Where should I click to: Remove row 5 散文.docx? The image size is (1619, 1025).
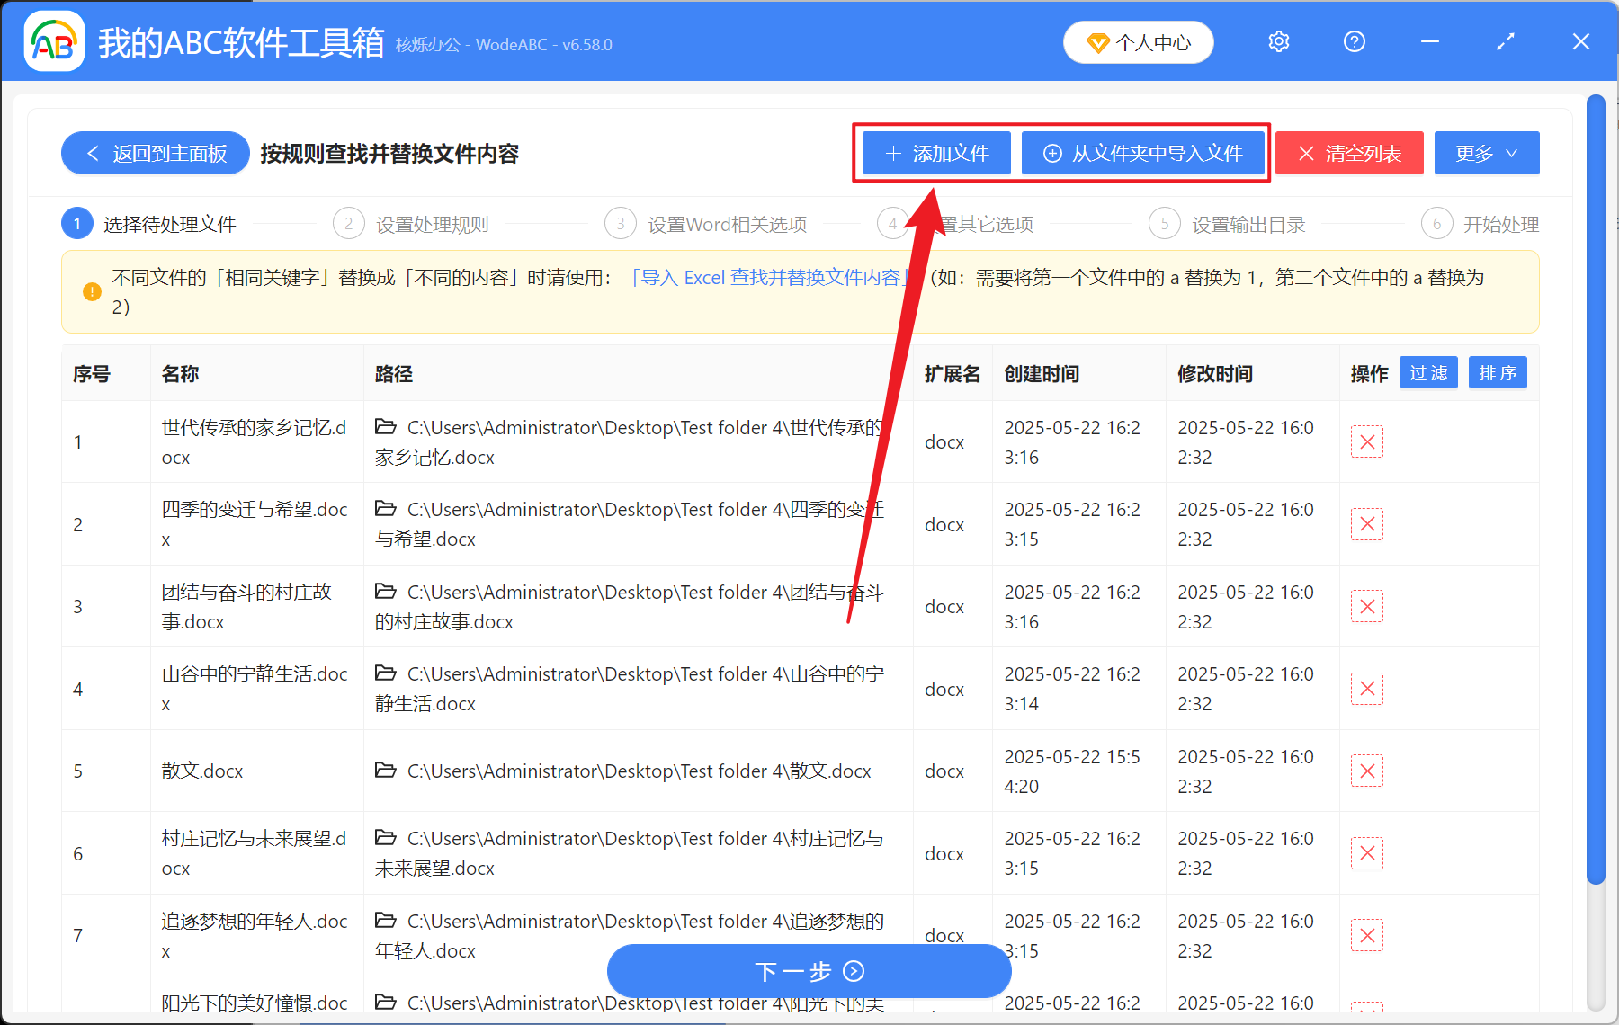pyautogui.click(x=1367, y=771)
